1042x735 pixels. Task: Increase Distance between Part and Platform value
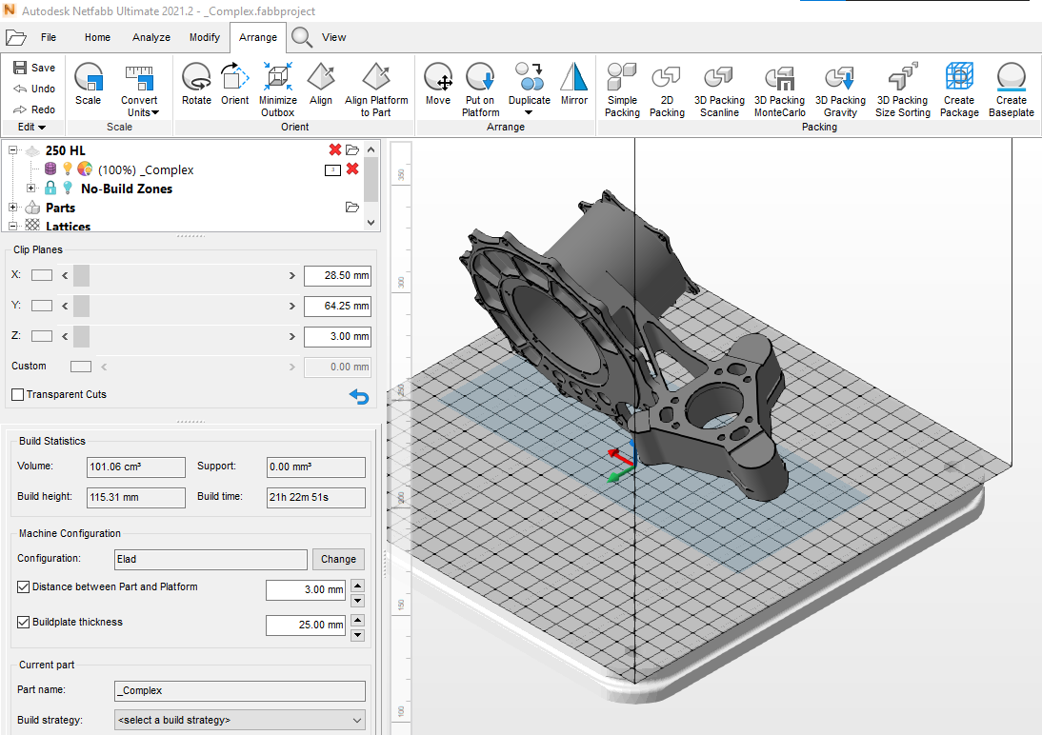click(357, 586)
